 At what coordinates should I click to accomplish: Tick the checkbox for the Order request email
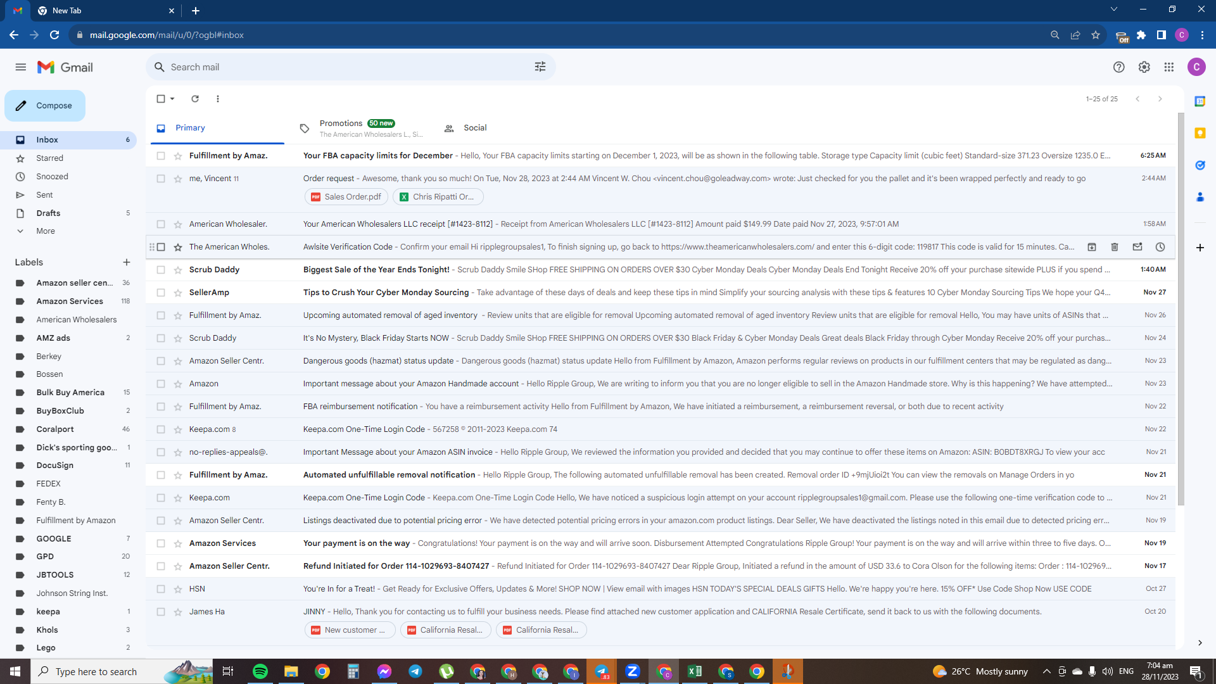point(161,179)
